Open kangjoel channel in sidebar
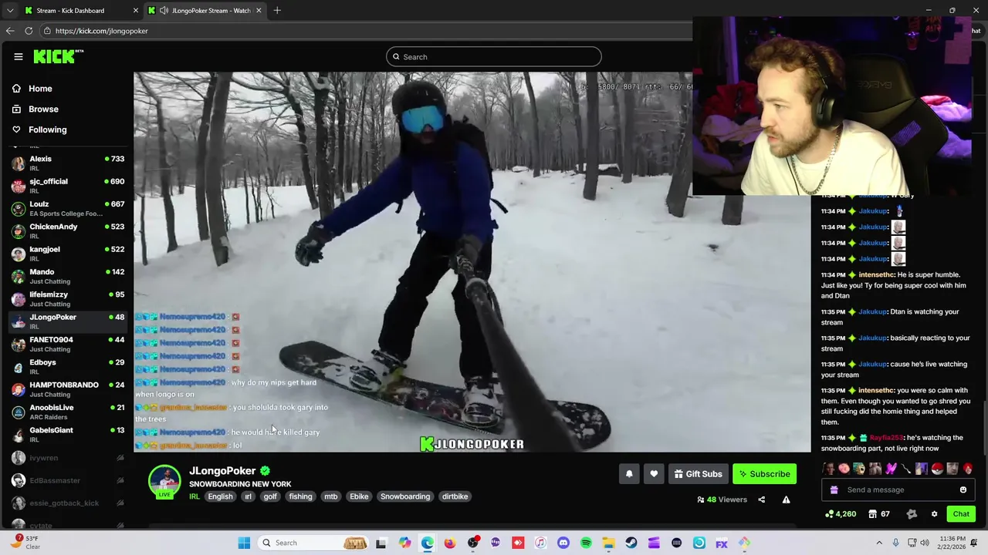 pos(68,254)
